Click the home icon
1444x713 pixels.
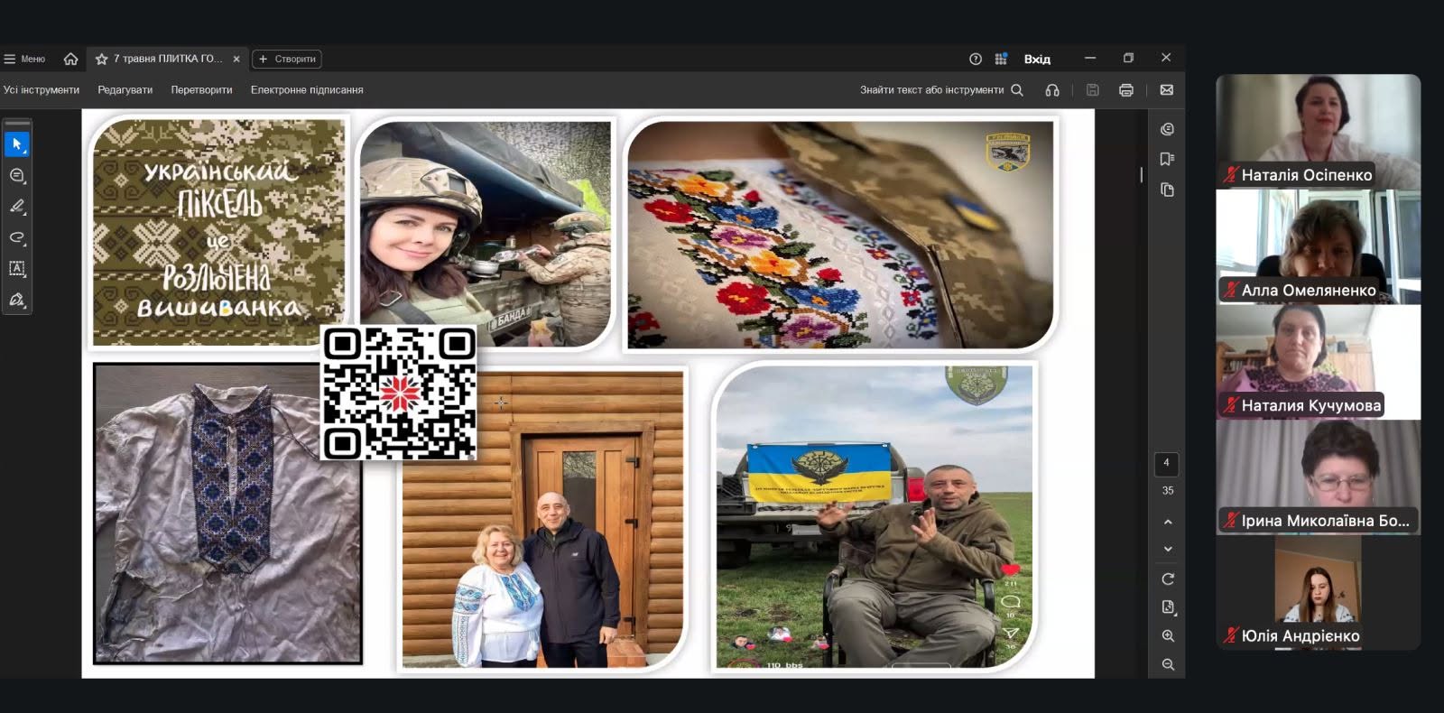(x=70, y=59)
